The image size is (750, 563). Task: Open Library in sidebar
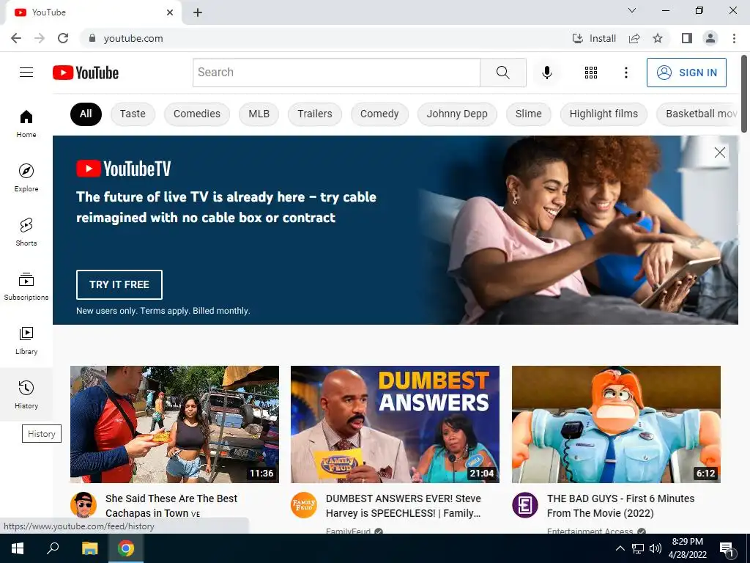[x=26, y=340]
